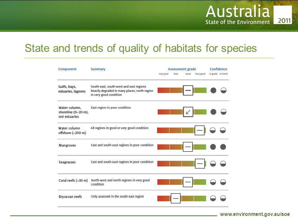Click the 'In trend' confidence sublabel
The image size is (298, 224).
[x=223, y=74]
